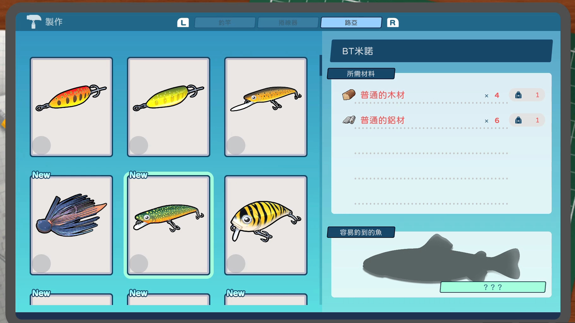Click backpack icon in 普通的木材 row
The width and height of the screenshot is (575, 323).
518,95
